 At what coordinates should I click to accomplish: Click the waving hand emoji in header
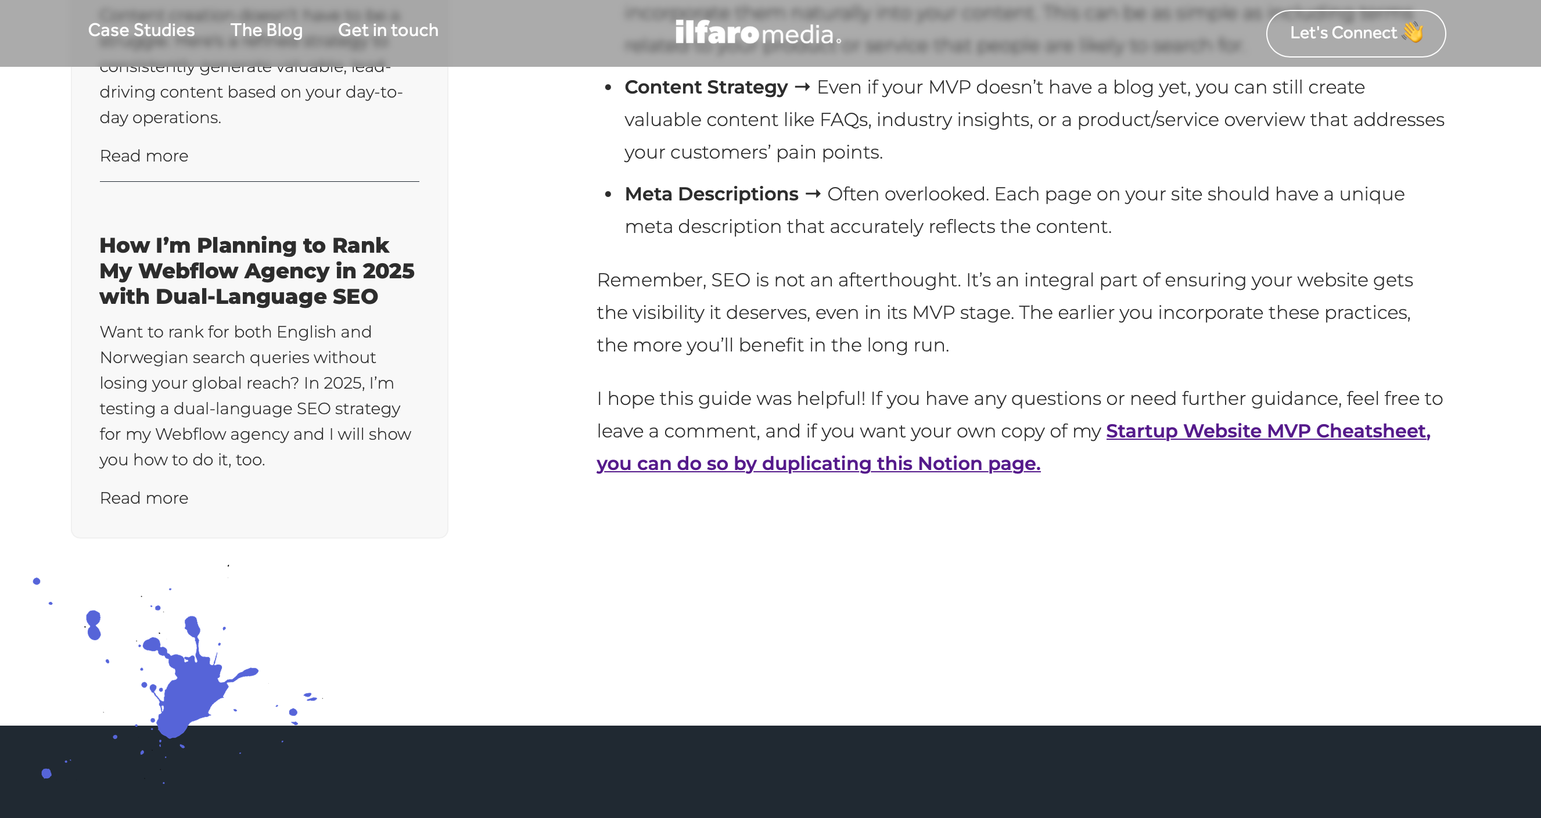(1413, 33)
